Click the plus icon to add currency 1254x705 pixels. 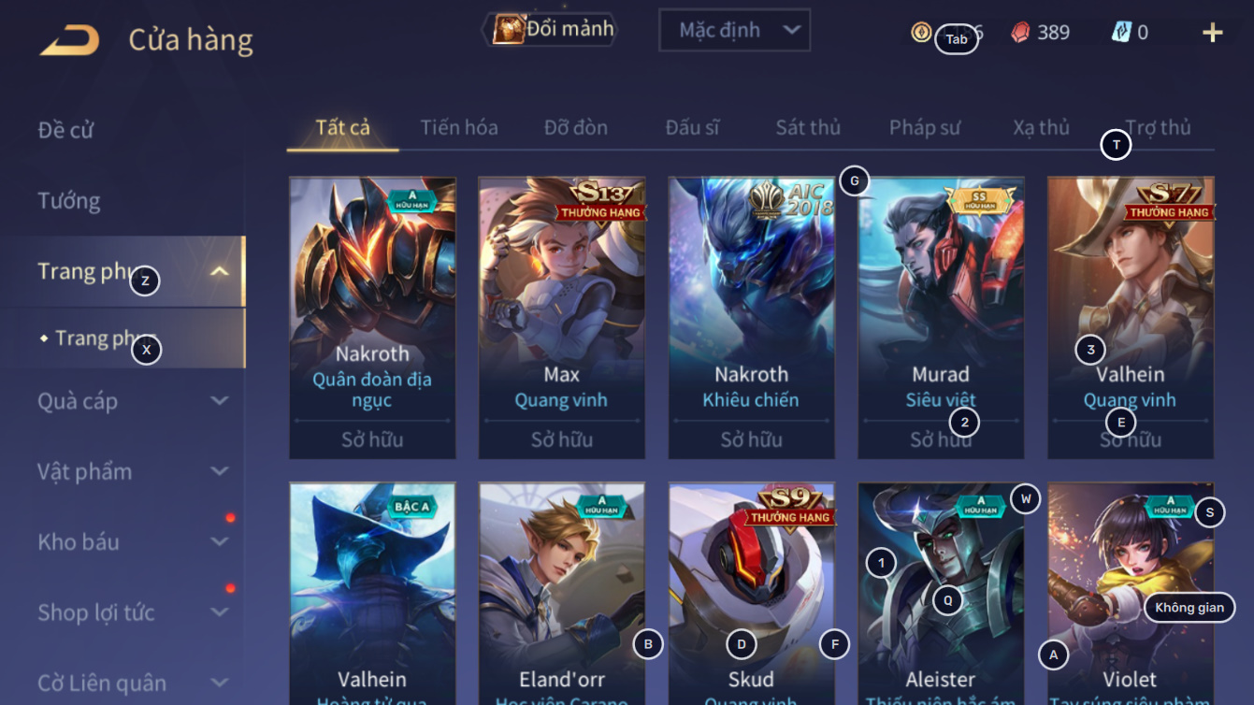[1212, 33]
